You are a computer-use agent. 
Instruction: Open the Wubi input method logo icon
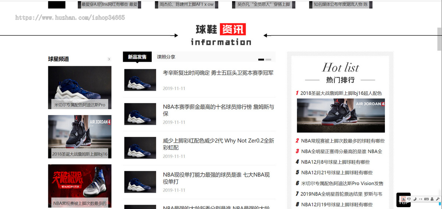404,199
